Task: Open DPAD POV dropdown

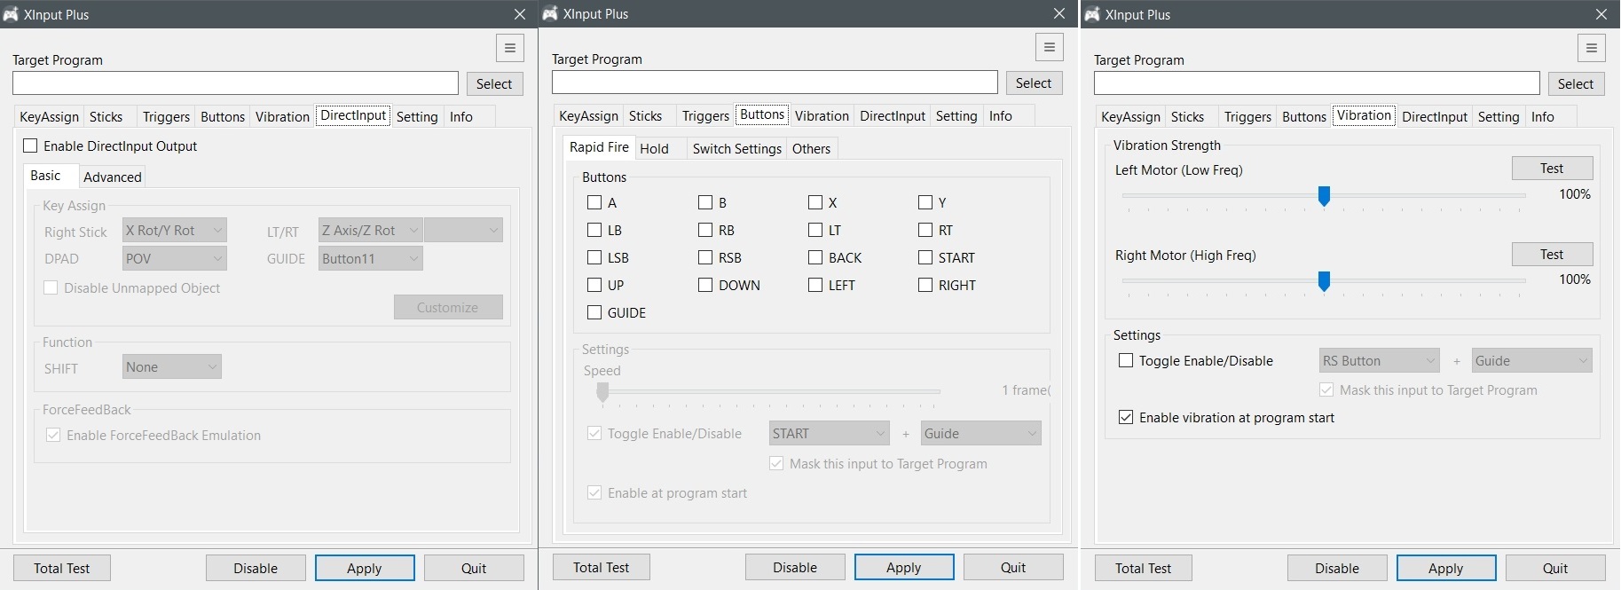Action: point(175,259)
